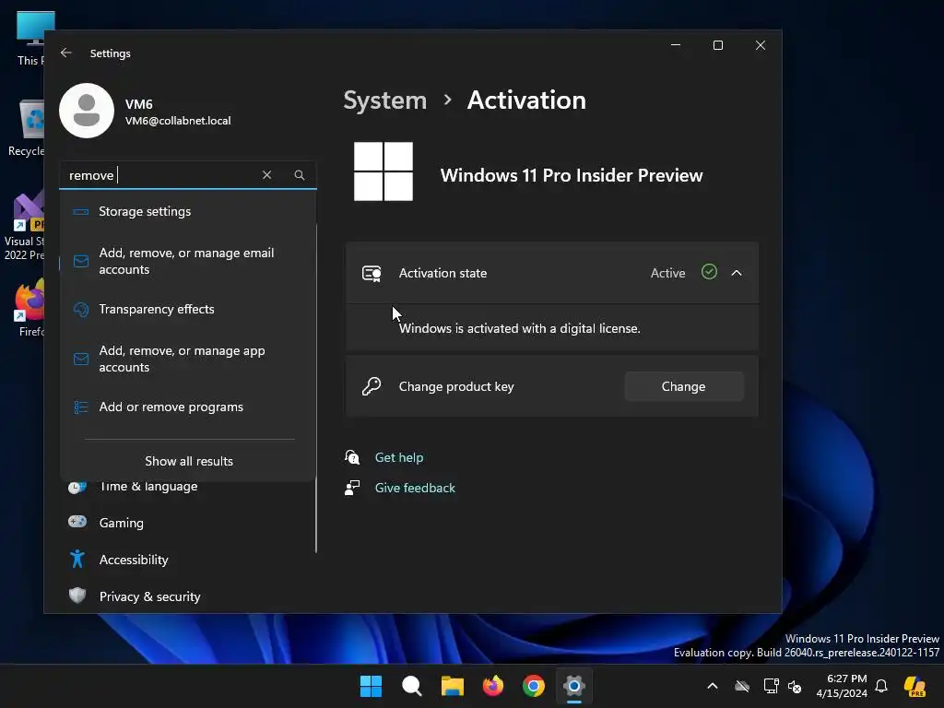Clear the search box with the X
Screen dimensions: 944x708
266,174
